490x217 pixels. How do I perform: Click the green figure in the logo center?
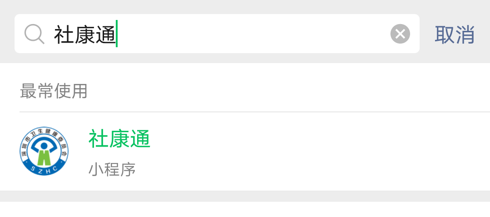pos(44,157)
